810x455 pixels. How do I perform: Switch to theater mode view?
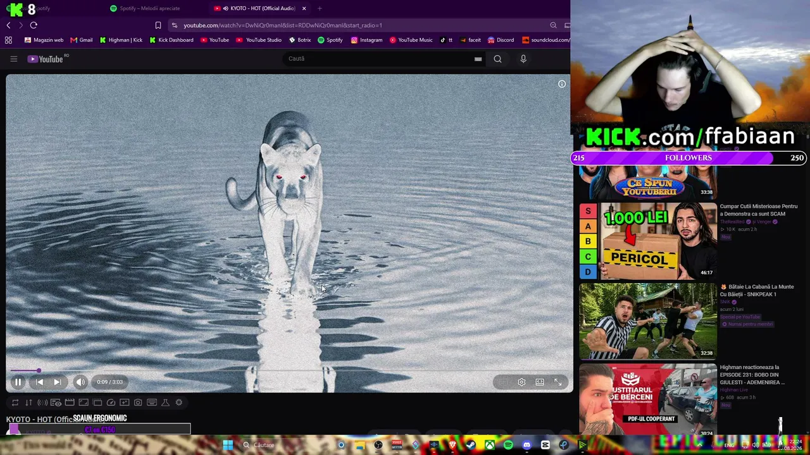(x=540, y=382)
